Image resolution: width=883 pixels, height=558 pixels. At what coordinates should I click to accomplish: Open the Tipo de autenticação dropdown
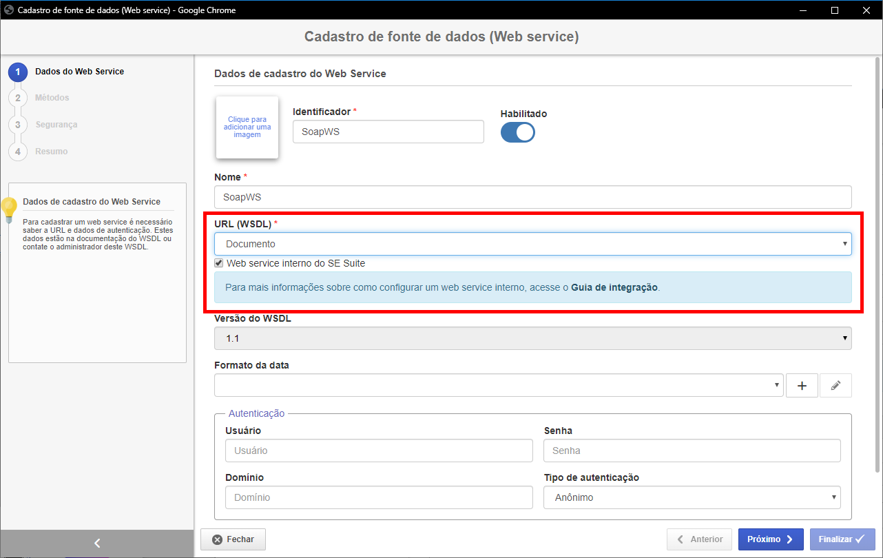[x=692, y=497]
